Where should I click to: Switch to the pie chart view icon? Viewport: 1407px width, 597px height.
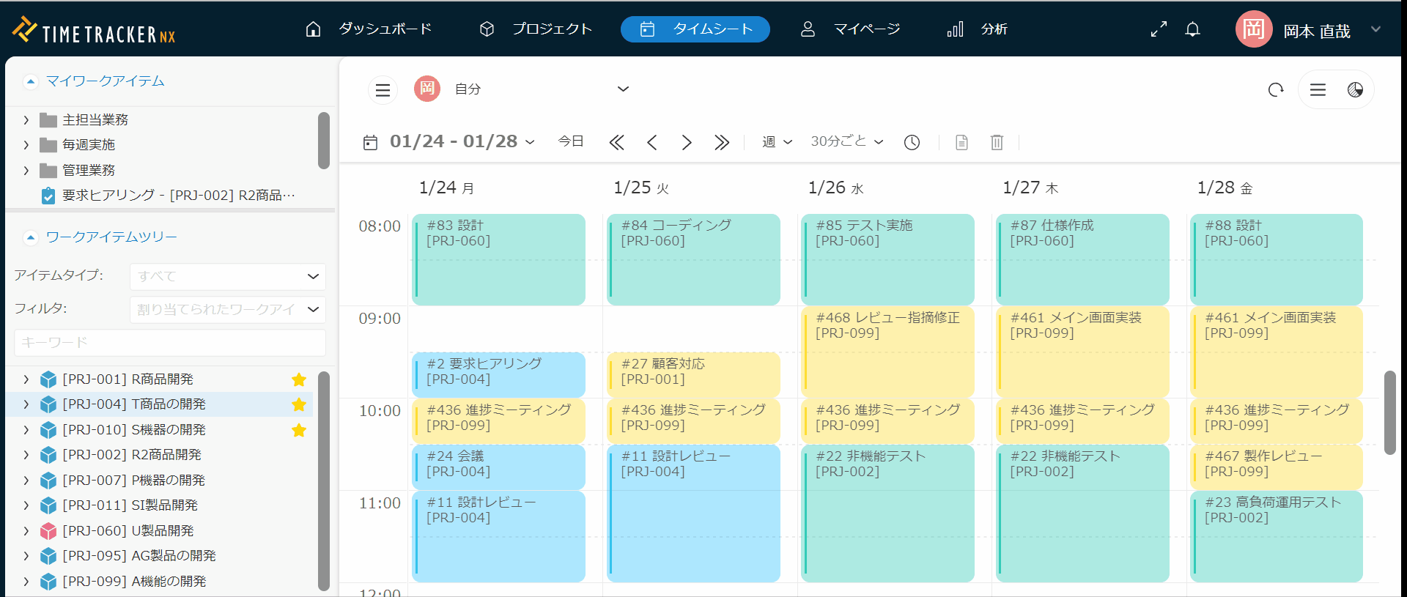pyautogui.click(x=1355, y=89)
